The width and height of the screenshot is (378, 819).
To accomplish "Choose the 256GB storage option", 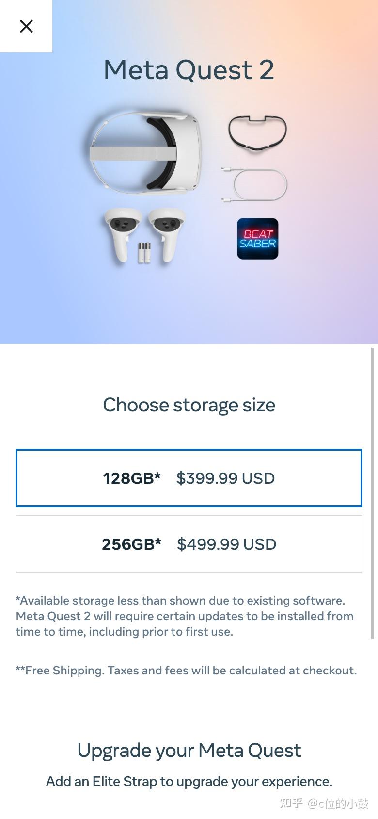I will pos(189,544).
